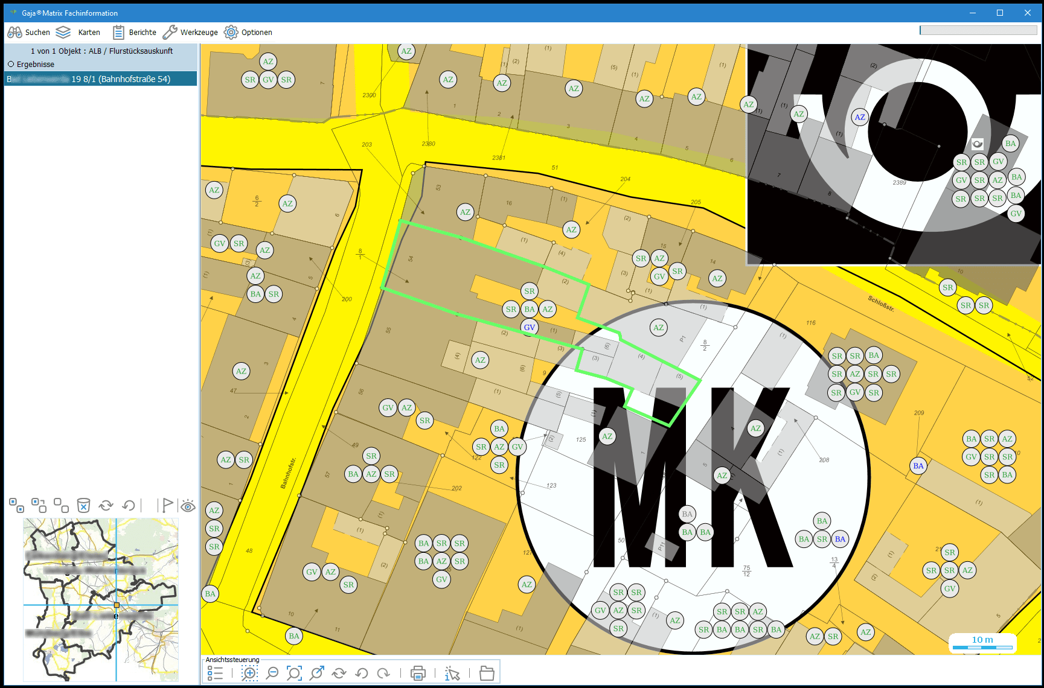
Task: Open the print map function
Action: [418, 673]
